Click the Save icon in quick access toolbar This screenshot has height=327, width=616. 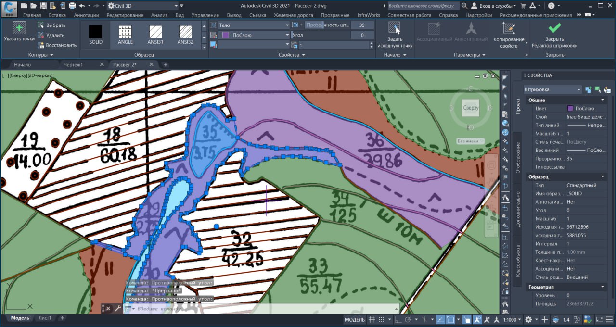(x=43, y=6)
